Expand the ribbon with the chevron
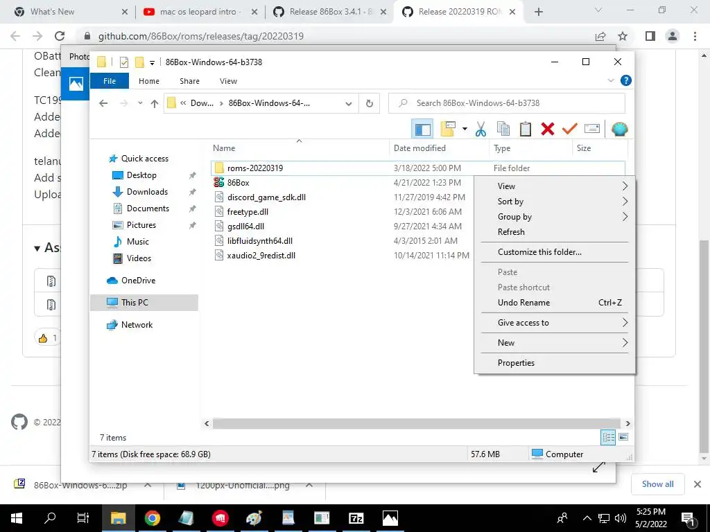Viewport: 710px width, 532px height. 610,80
